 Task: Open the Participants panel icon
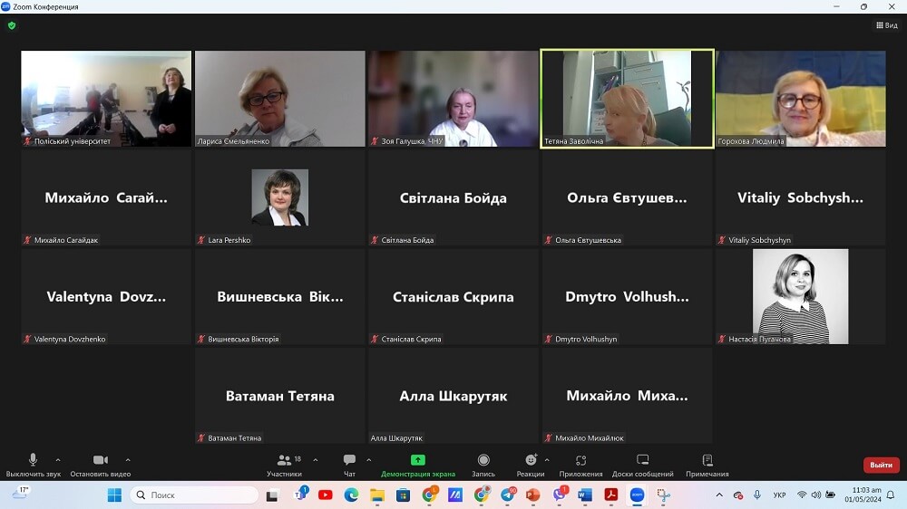284,460
